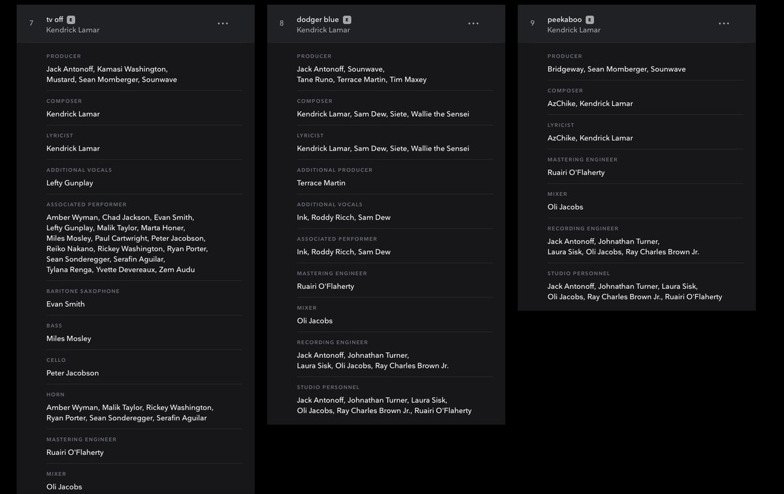Click Wallie the Sensei under dodger blue Composer
Viewport: 784px width, 494px height.
(440, 114)
